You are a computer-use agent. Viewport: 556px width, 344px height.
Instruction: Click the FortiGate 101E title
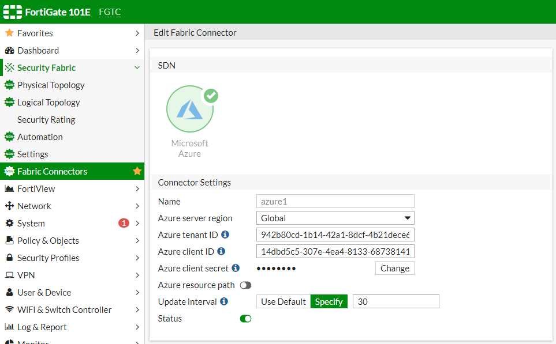coord(58,12)
